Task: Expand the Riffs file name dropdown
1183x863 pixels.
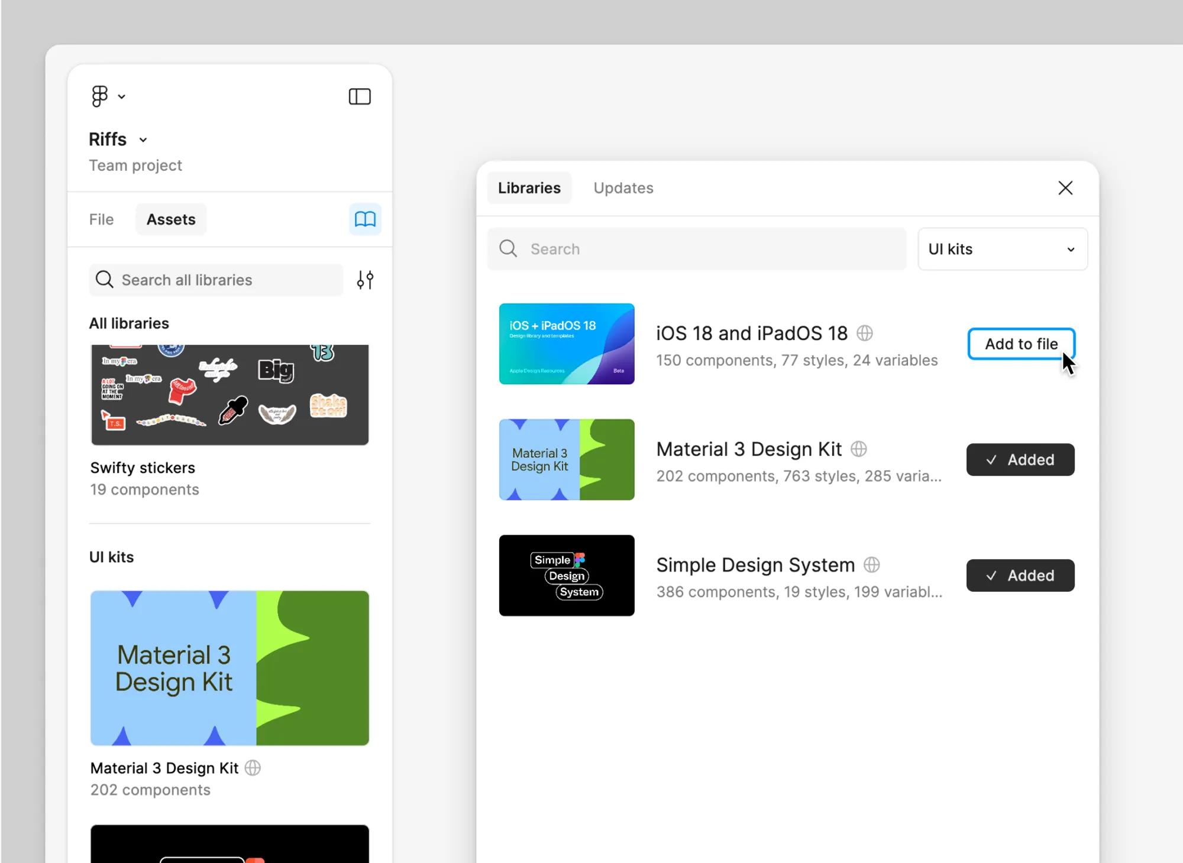Action: click(143, 140)
